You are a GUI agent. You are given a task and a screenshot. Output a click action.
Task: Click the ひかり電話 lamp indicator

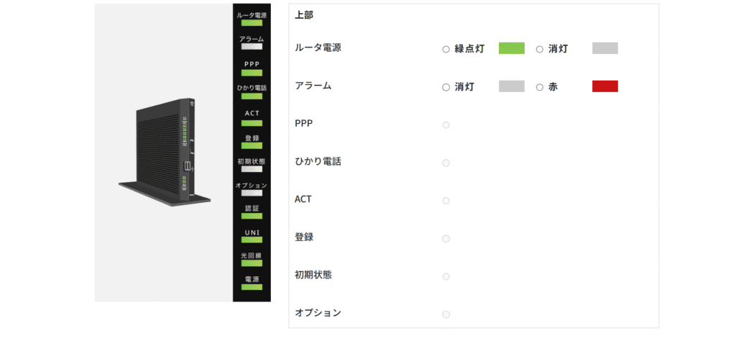(252, 96)
